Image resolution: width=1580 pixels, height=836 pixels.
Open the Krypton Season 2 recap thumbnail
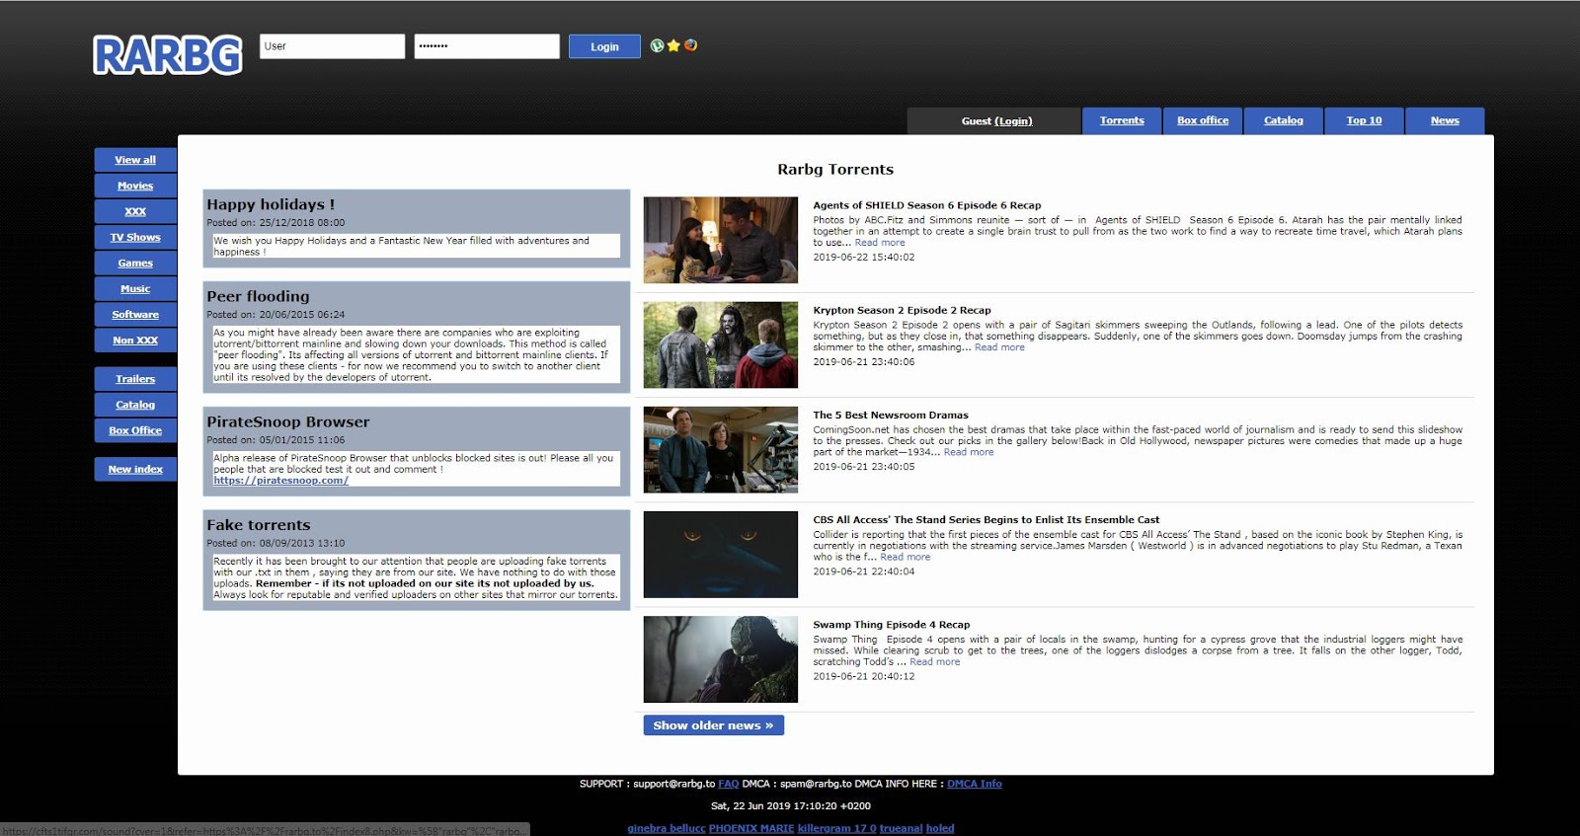tap(721, 344)
